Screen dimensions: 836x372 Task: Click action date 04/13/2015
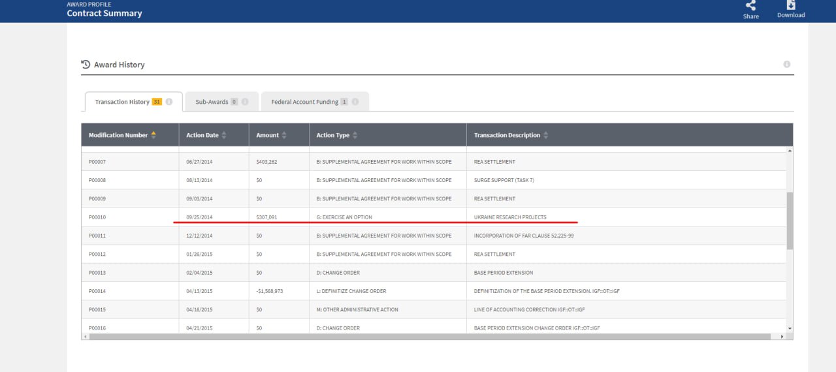199,291
